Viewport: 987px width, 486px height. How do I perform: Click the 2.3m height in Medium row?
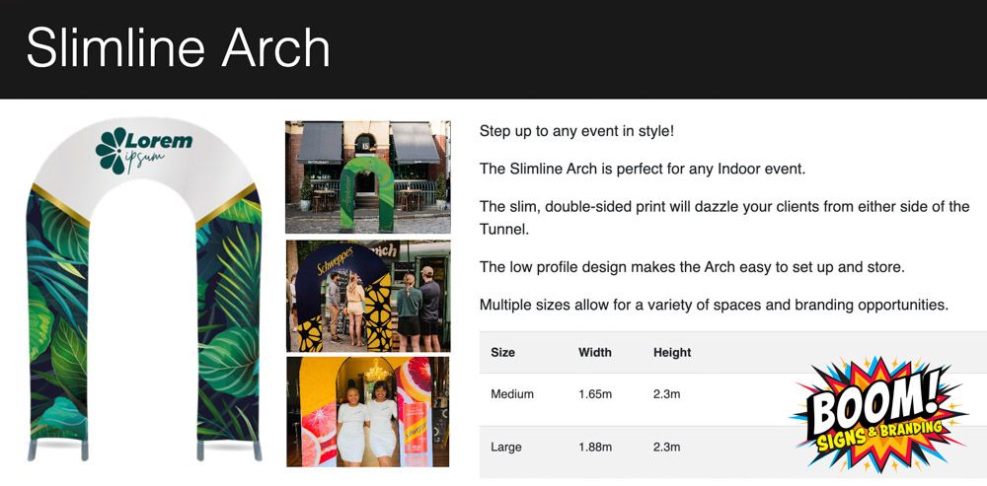click(667, 394)
